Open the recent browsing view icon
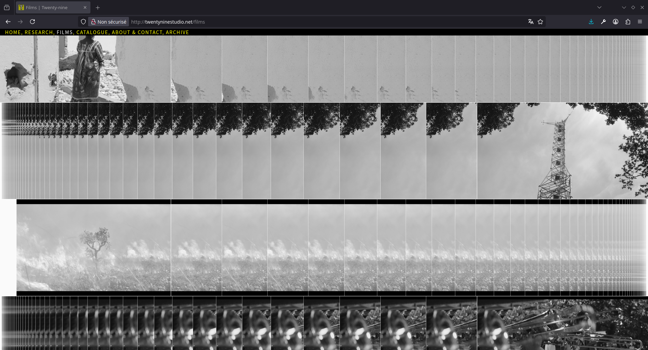The image size is (648, 350). (x=7, y=7)
